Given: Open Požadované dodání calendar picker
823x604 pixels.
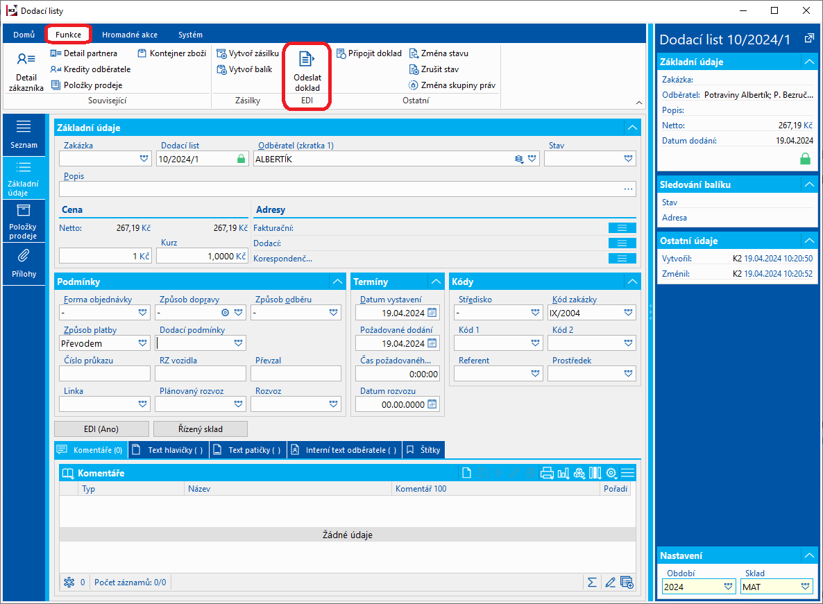Looking at the screenshot, I should click(432, 343).
